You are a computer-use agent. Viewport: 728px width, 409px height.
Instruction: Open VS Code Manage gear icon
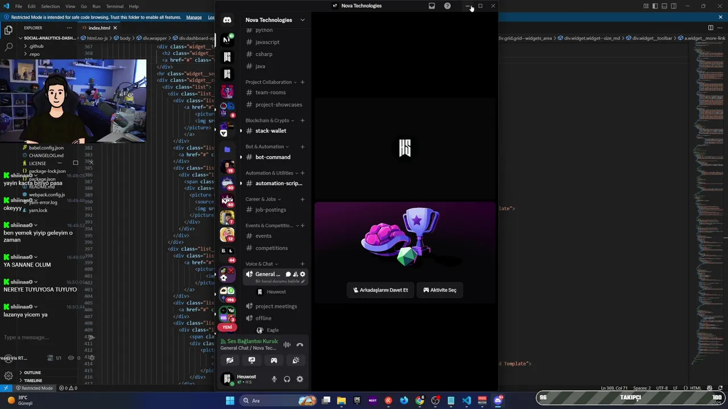click(x=8, y=375)
